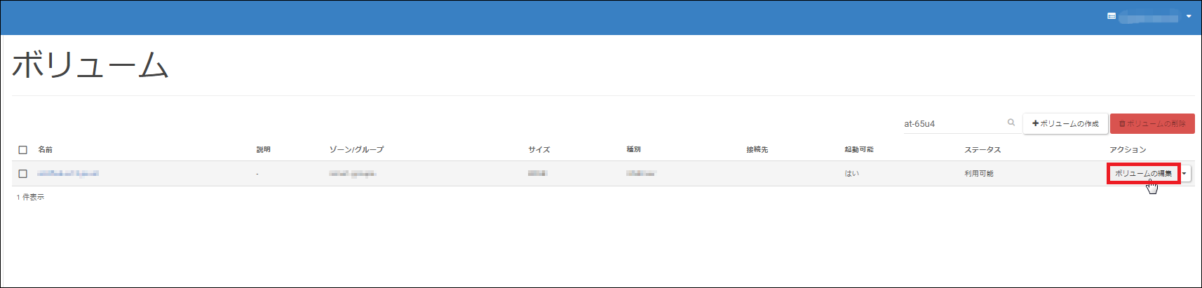Viewport: 1202px width, 288px height.
Task: Click the ボリューム page heading
Action: 90,64
